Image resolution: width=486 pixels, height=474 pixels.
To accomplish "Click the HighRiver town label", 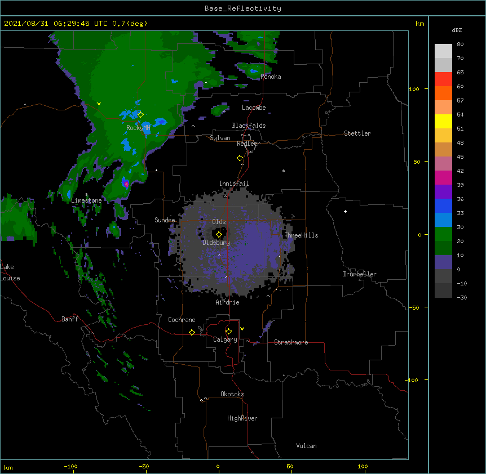I will 242,418.
